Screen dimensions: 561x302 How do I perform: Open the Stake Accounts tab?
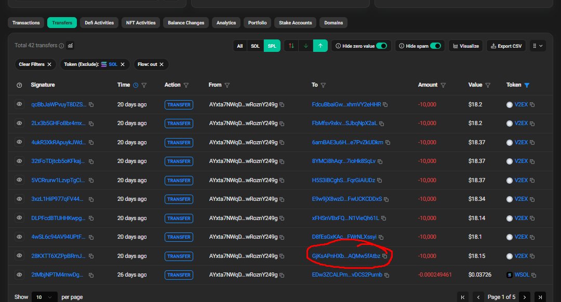[x=295, y=22]
